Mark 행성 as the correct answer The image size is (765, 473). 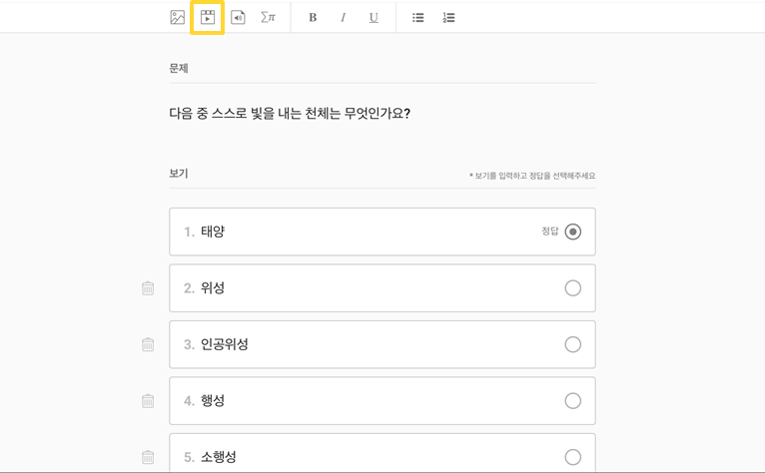(x=573, y=401)
